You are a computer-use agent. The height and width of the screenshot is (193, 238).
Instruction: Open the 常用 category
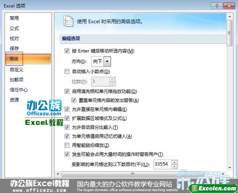(x=14, y=18)
